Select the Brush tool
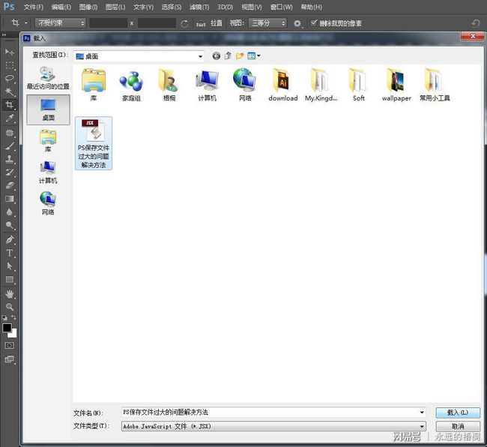This screenshot has height=447, width=487. (9, 145)
